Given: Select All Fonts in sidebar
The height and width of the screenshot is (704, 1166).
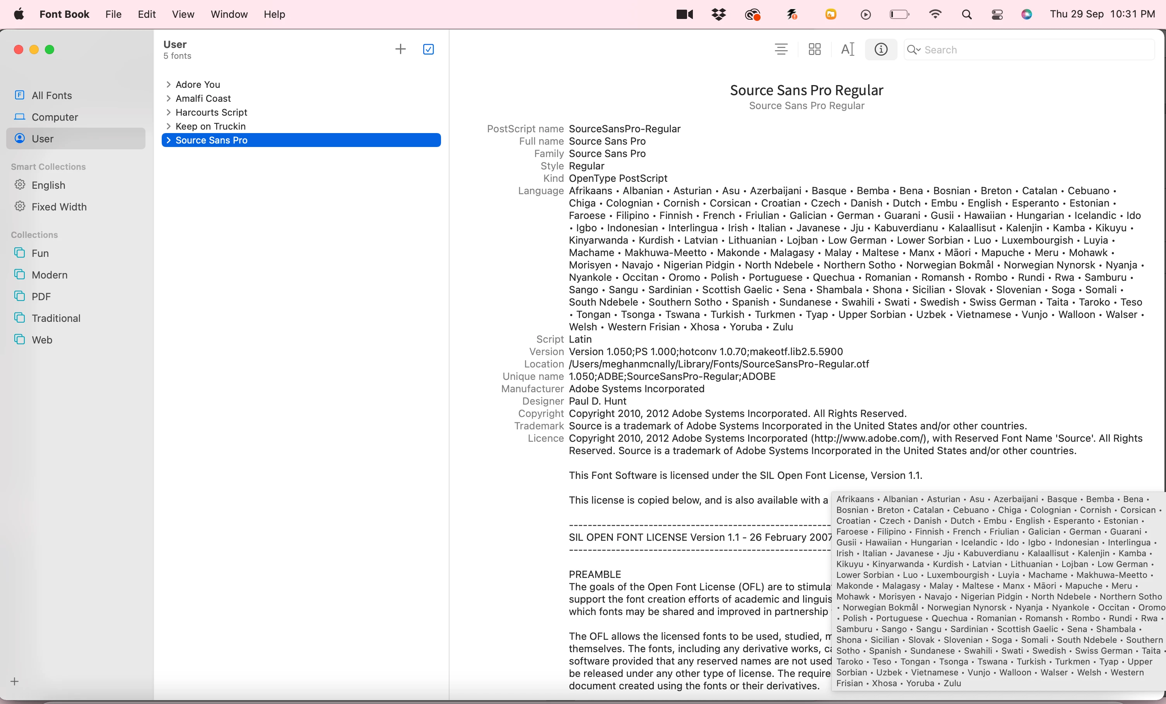Looking at the screenshot, I should [x=51, y=96].
